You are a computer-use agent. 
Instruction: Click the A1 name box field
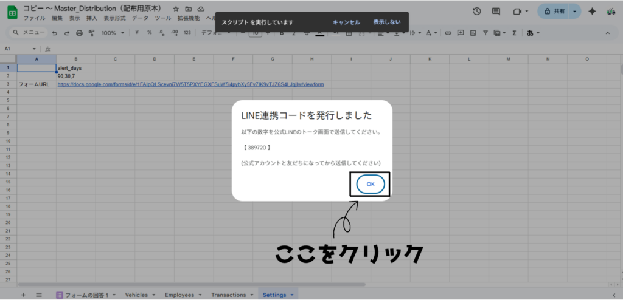[x=17, y=49]
